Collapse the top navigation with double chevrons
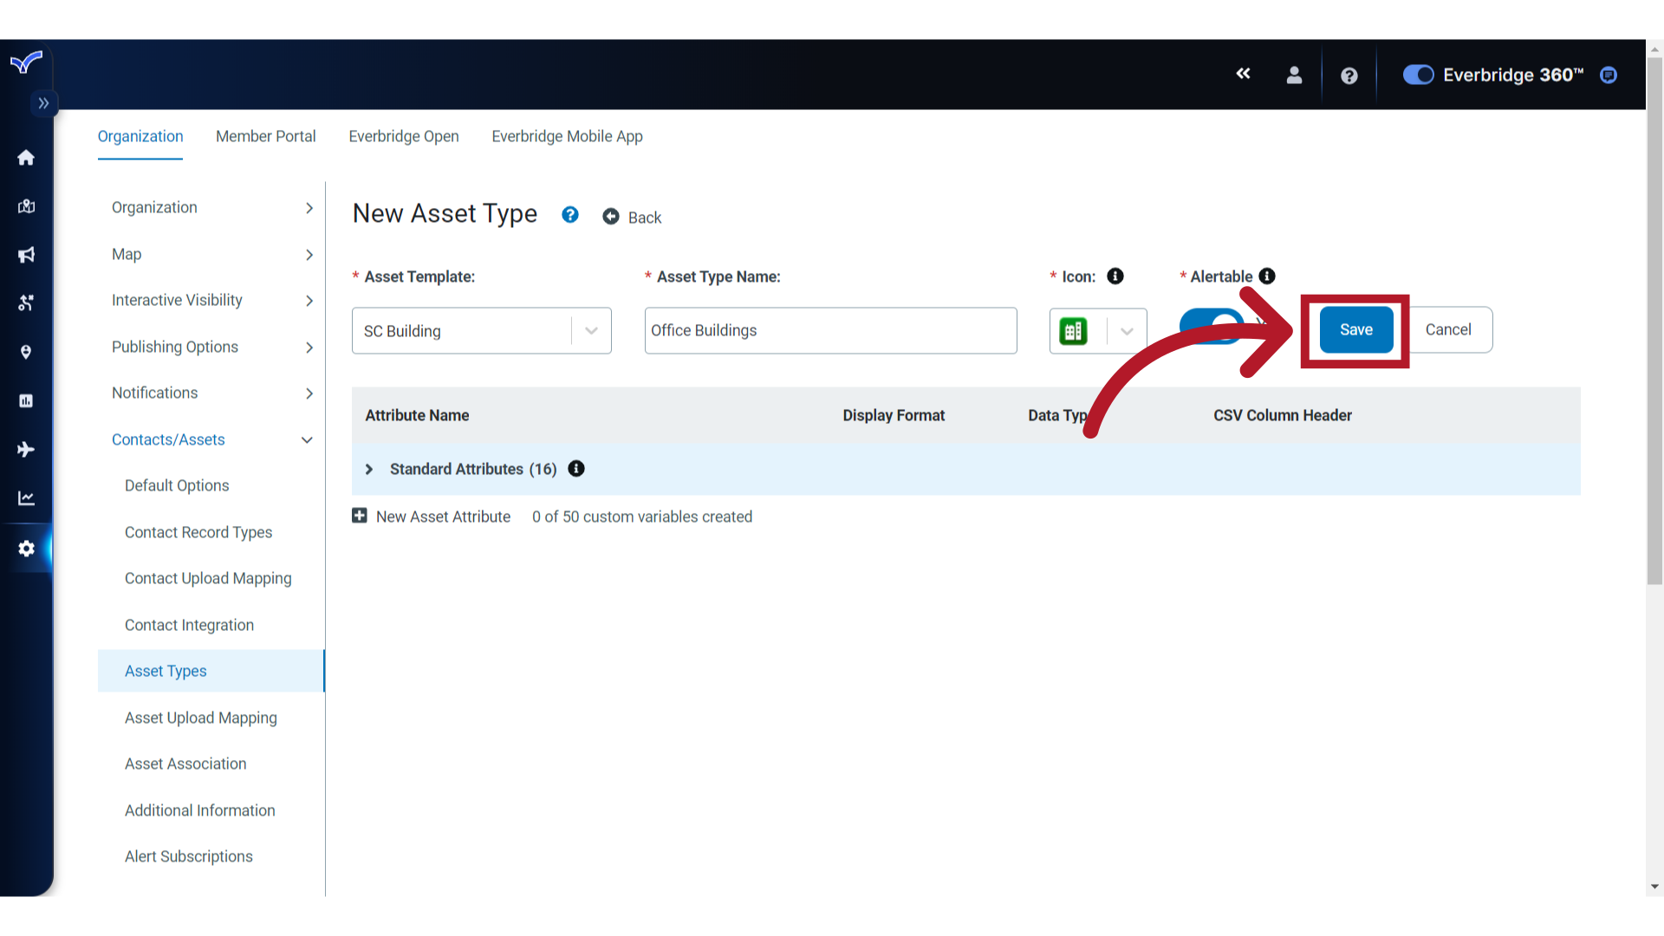This screenshot has height=936, width=1664. [x=1244, y=75]
